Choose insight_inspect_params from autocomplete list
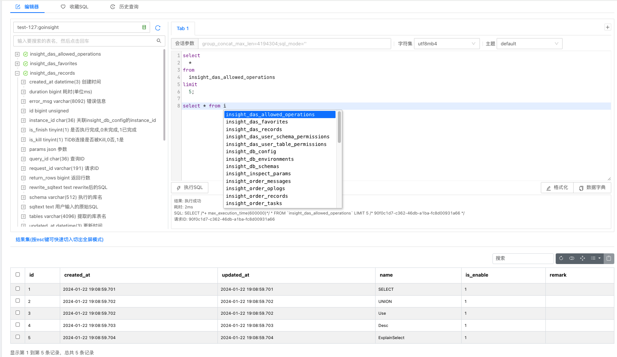 tap(280, 174)
